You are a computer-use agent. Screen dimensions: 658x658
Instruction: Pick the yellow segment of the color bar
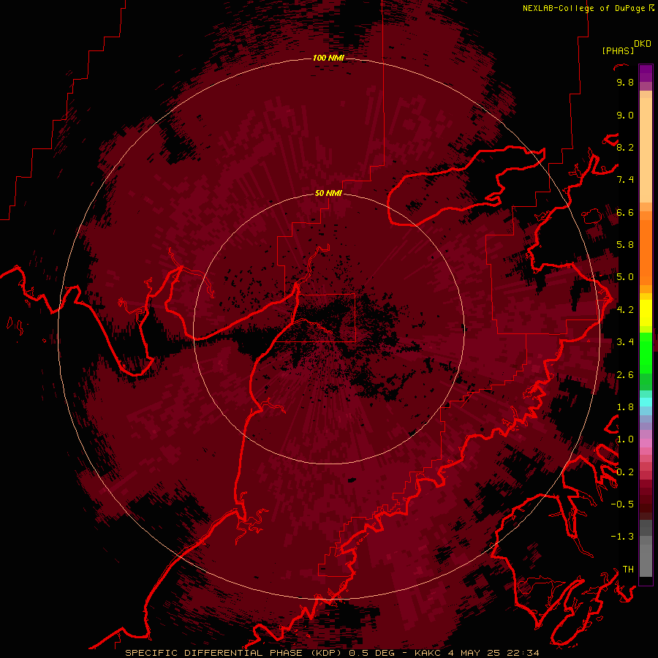[x=646, y=313]
